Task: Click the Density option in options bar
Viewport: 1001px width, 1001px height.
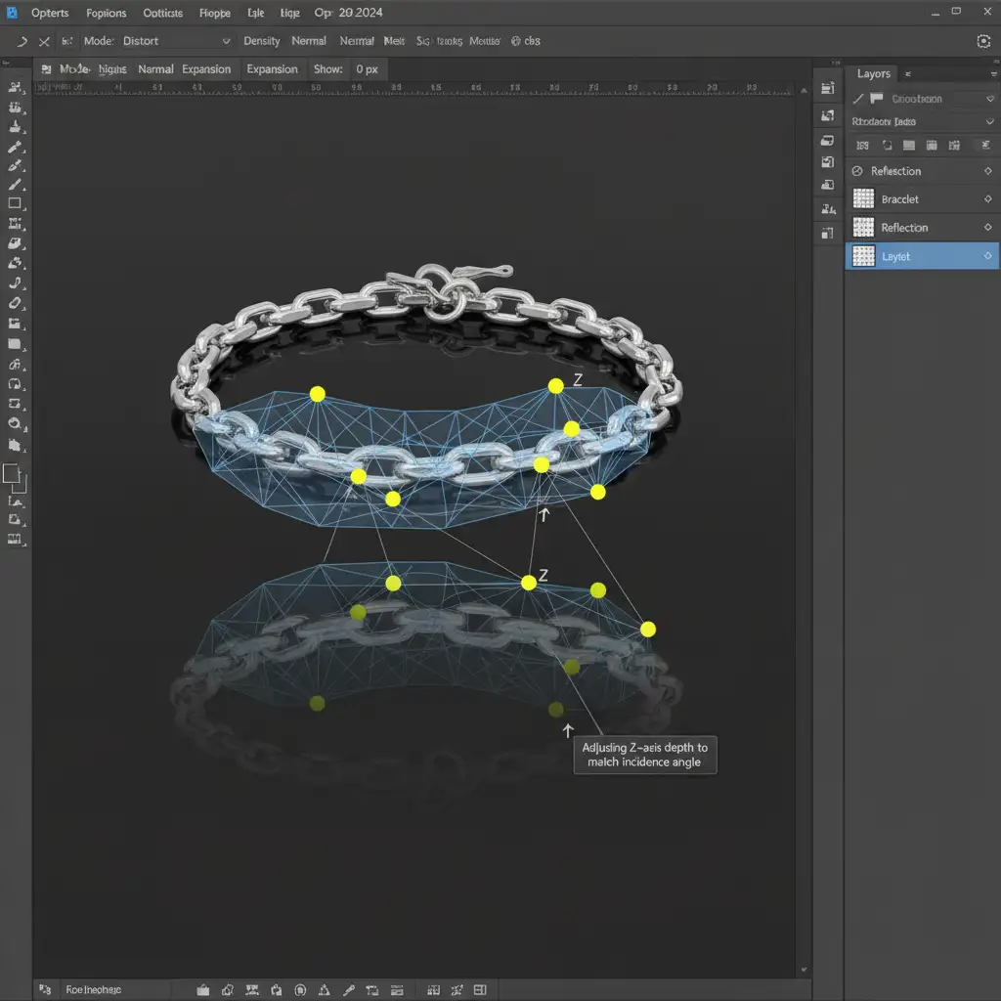Action: click(261, 42)
